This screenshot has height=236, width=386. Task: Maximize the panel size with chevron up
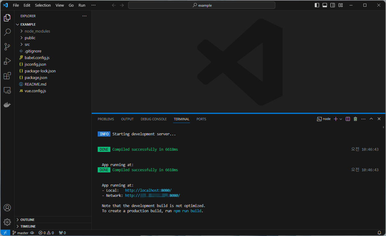tap(371, 119)
